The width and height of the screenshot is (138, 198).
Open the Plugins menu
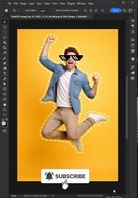click(x=71, y=3)
